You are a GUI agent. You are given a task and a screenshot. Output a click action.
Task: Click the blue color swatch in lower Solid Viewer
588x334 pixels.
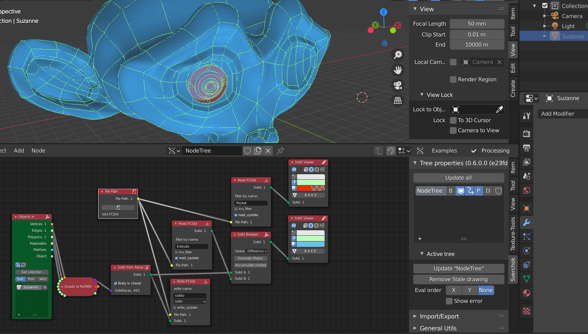(310, 244)
